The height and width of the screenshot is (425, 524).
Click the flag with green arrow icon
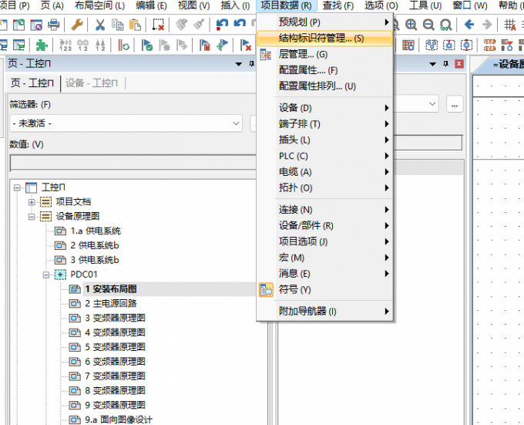point(222,45)
